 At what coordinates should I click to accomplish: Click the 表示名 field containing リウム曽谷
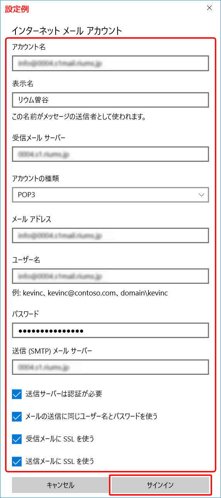110,100
